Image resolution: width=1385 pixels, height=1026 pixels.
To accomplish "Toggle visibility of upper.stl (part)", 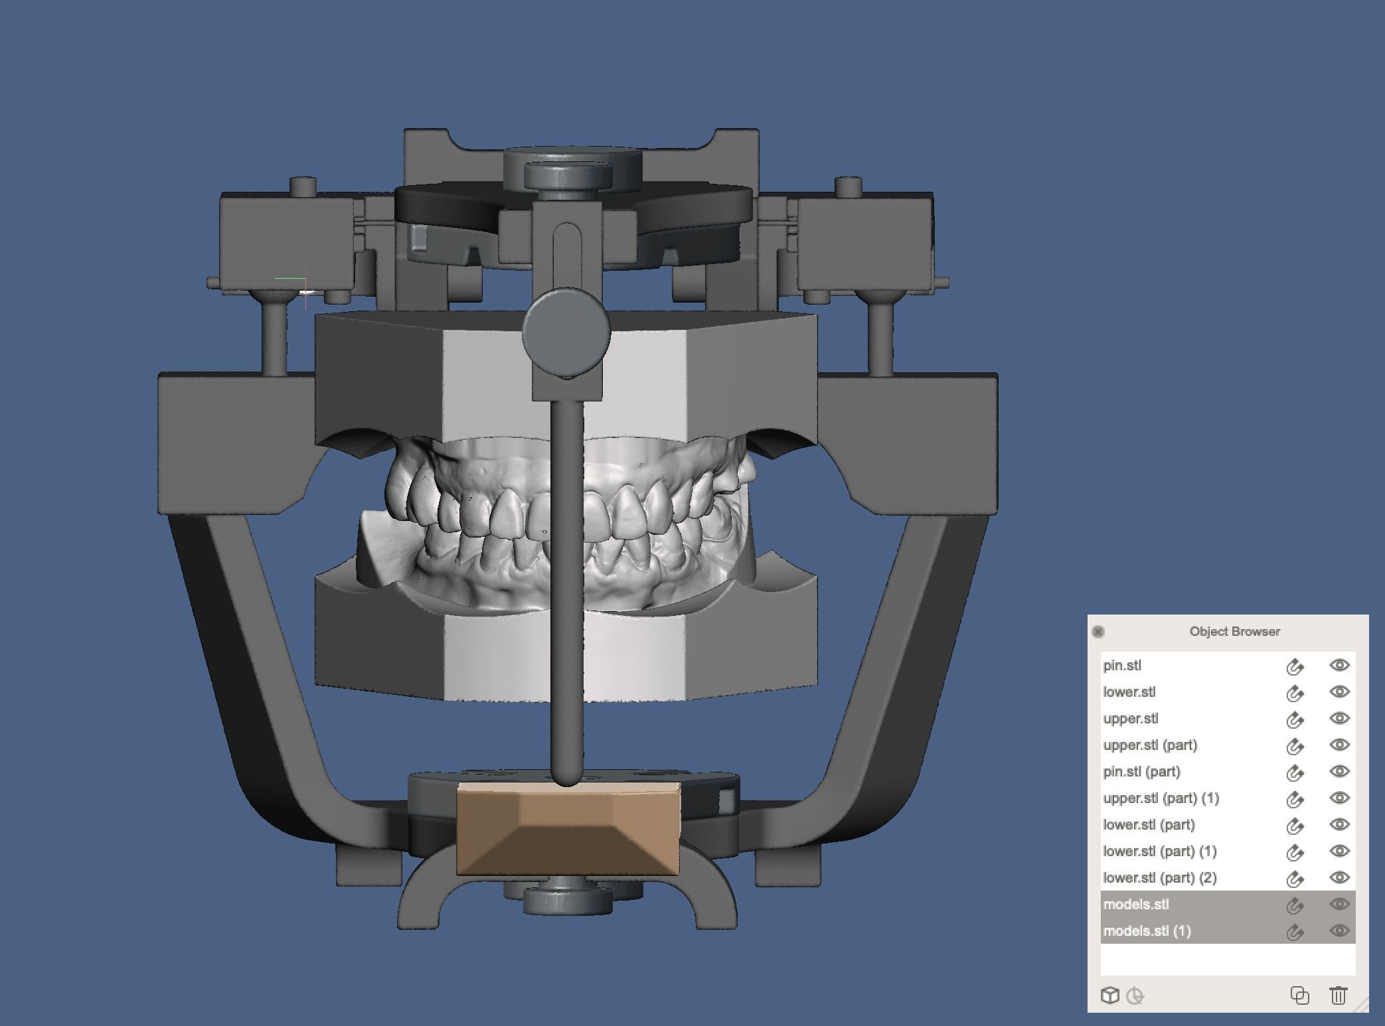I will pos(1339,745).
